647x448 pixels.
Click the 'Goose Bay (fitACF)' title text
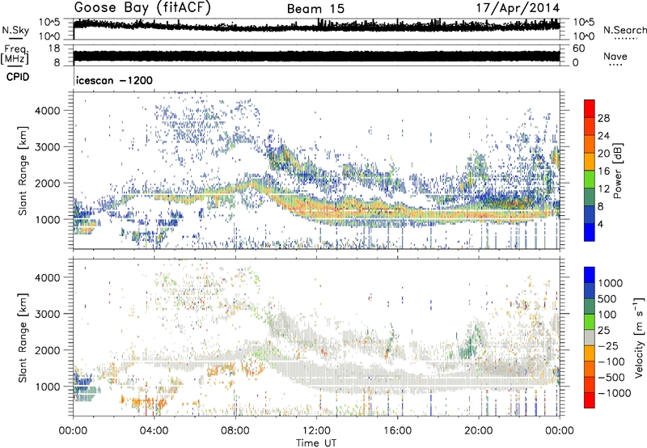click(x=142, y=8)
